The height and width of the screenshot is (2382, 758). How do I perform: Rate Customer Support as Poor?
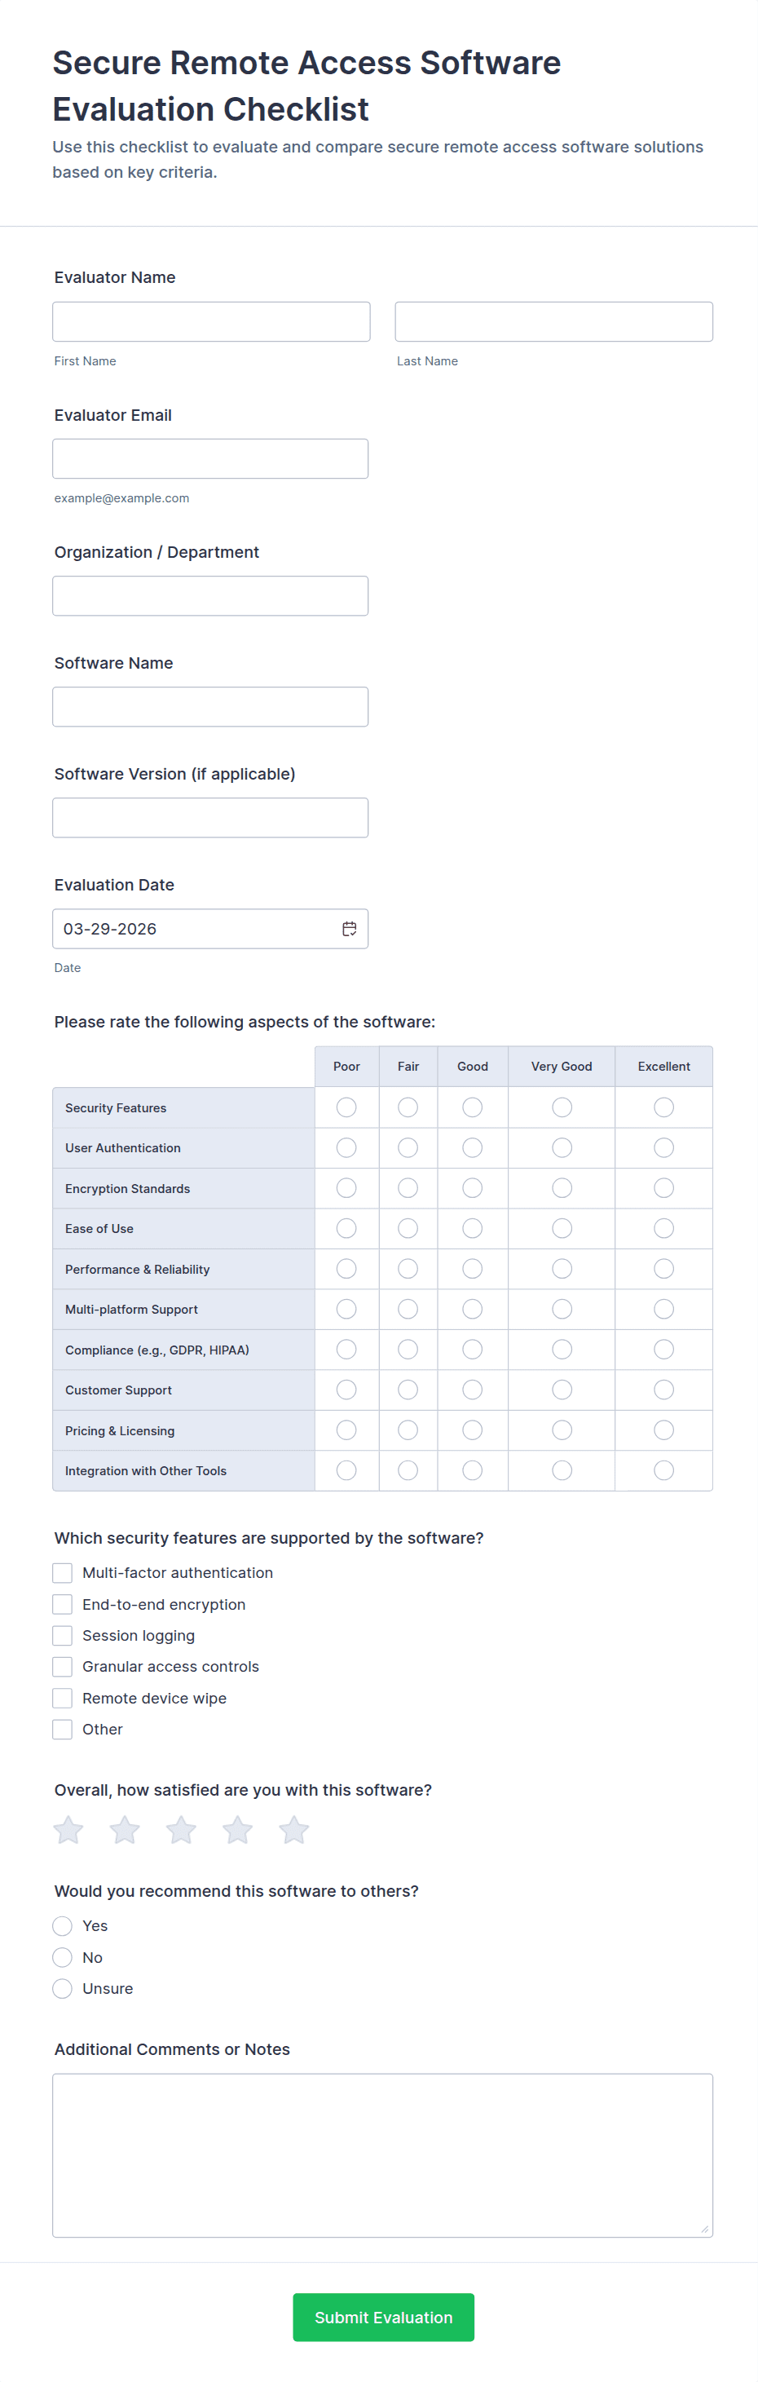click(346, 1390)
